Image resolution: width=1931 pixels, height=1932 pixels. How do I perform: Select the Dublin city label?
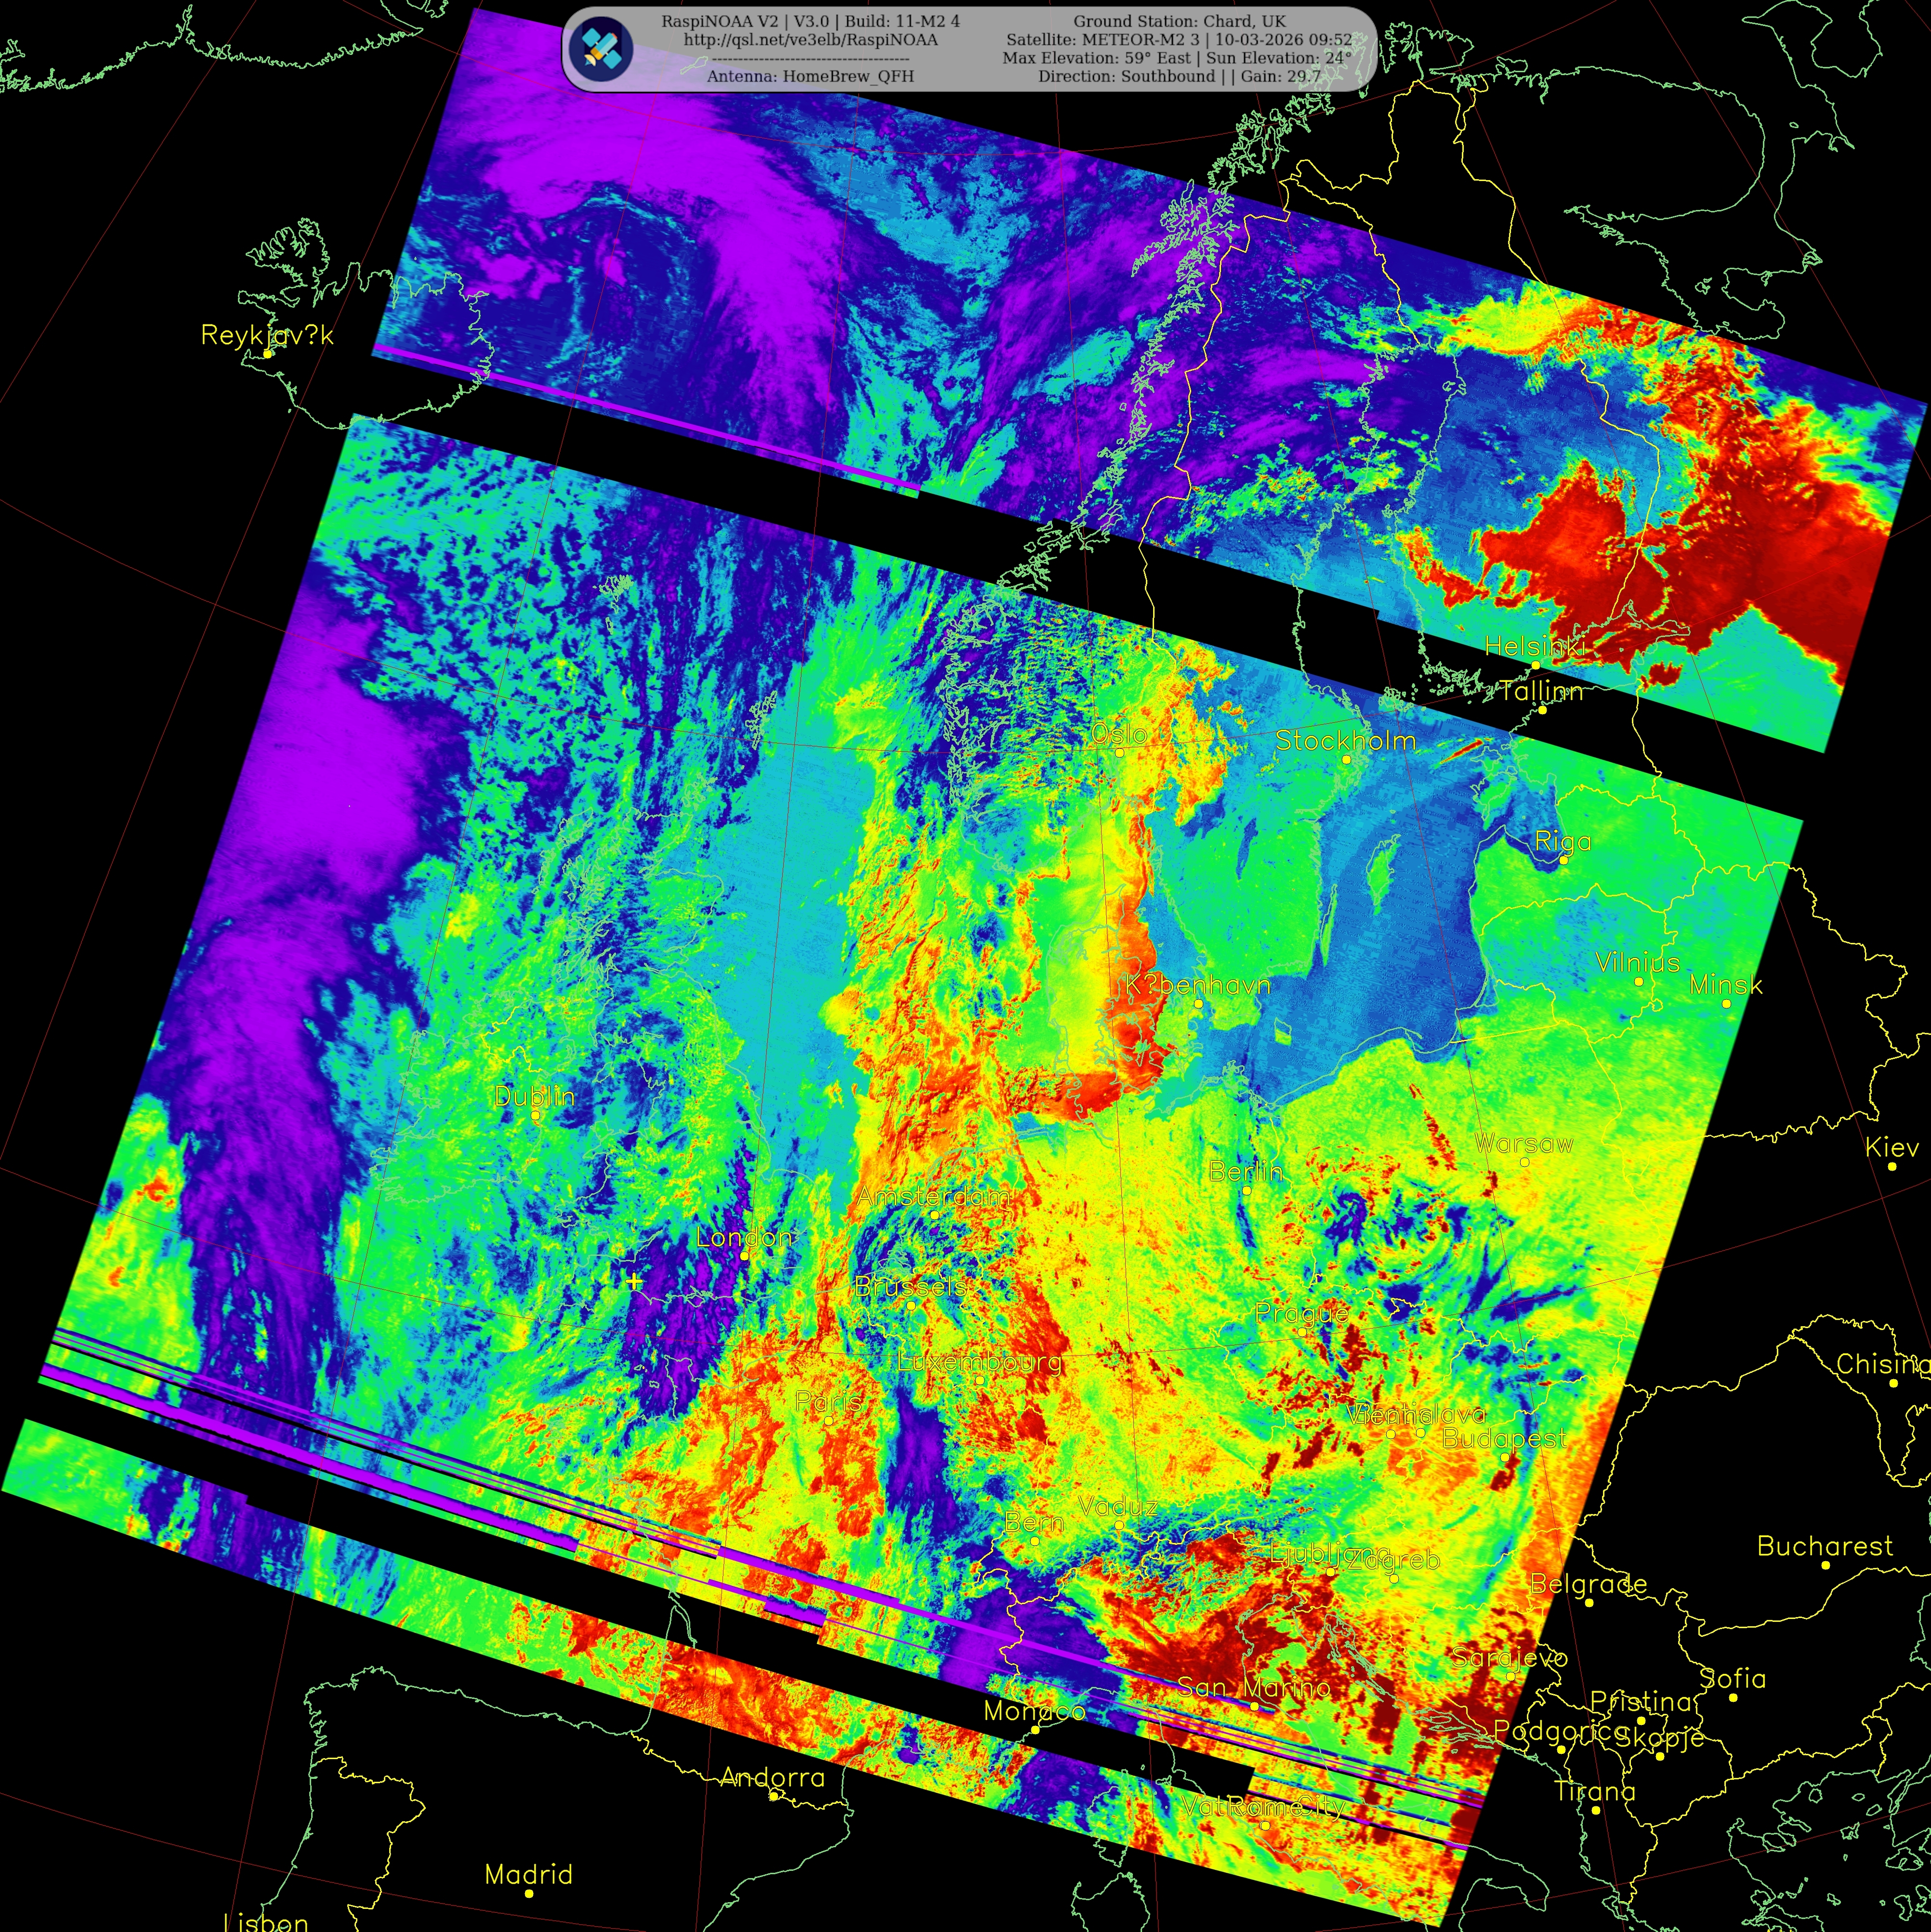tap(534, 1096)
